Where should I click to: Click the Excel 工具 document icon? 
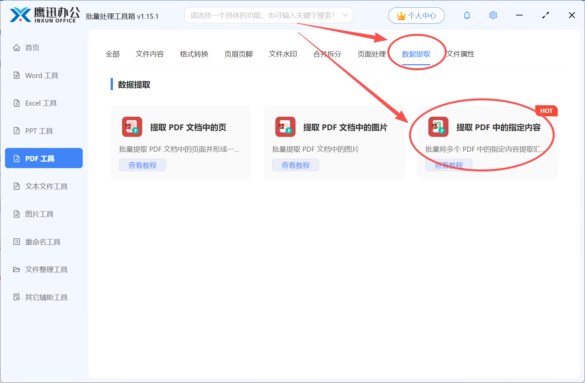(x=16, y=103)
